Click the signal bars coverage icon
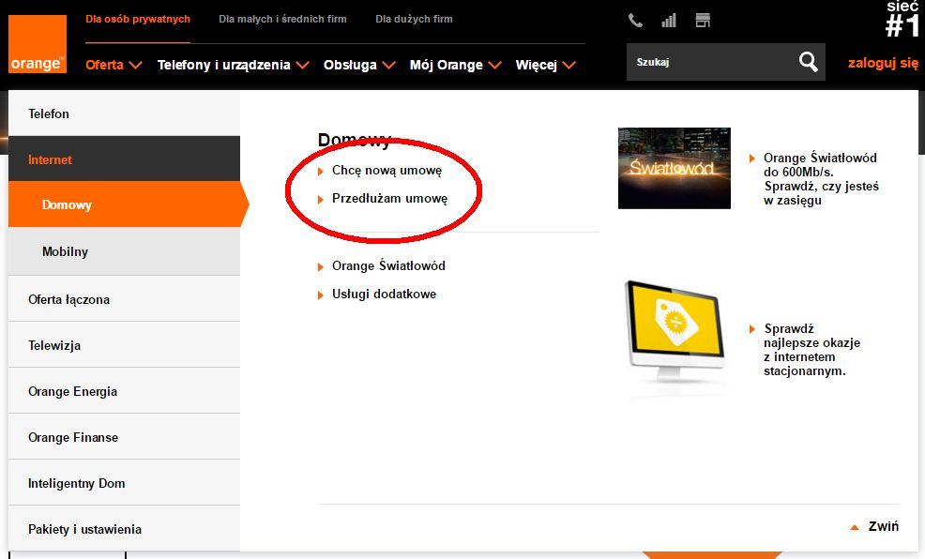The width and height of the screenshot is (925, 559). (669, 21)
